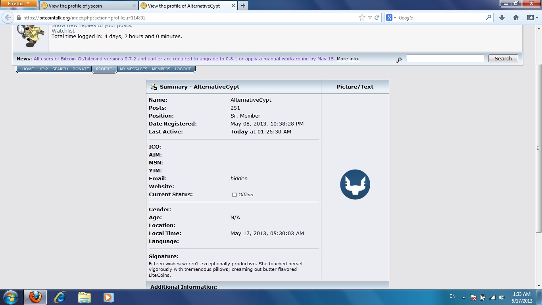Viewport: 542px width, 305px height.
Task: Click the Summary profile person icon
Action: tap(154, 87)
